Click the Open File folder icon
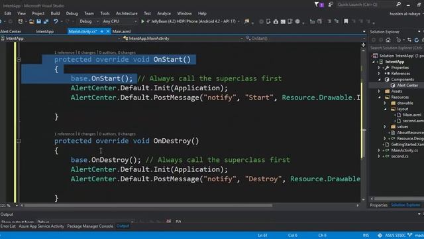 click(x=32, y=21)
